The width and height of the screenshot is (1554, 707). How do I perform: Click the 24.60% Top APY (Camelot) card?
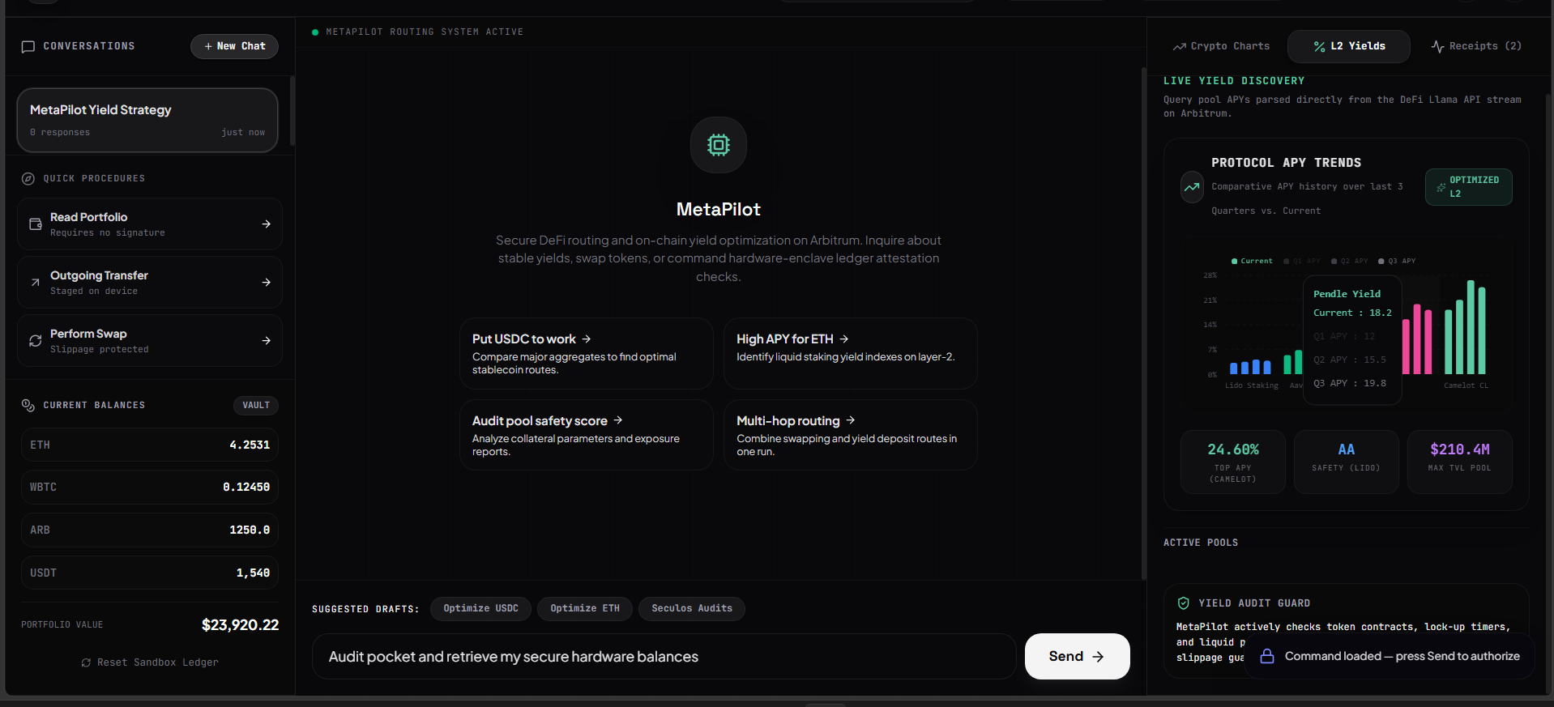[1233, 462]
